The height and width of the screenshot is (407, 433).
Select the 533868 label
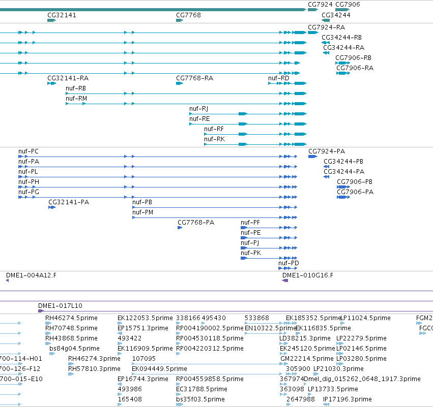click(x=257, y=318)
